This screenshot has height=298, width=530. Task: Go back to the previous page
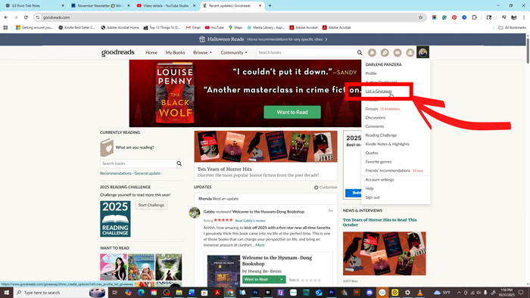pos(6,17)
